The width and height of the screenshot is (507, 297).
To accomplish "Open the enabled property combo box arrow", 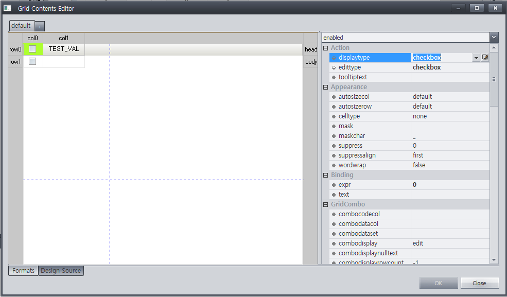I will tap(494, 38).
